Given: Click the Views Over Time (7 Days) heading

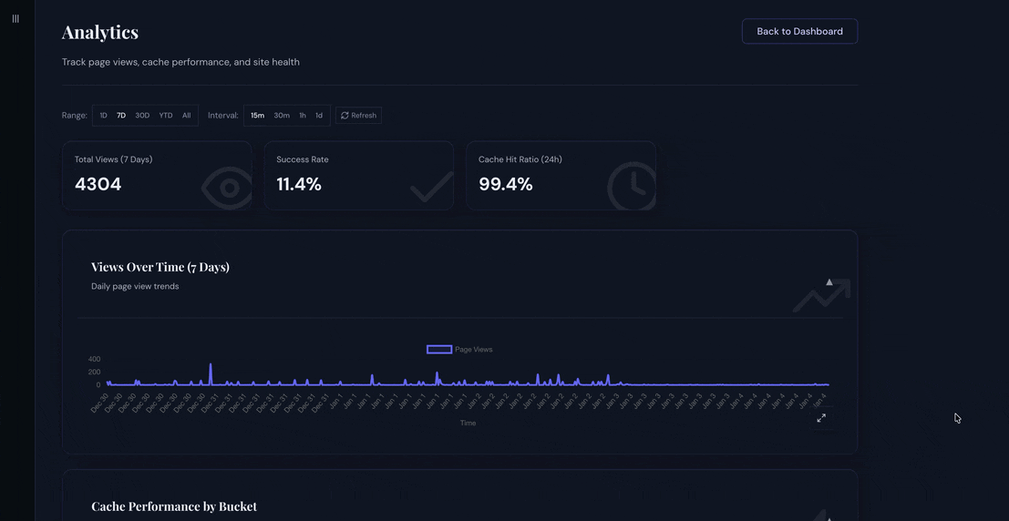Looking at the screenshot, I should pyautogui.click(x=160, y=267).
